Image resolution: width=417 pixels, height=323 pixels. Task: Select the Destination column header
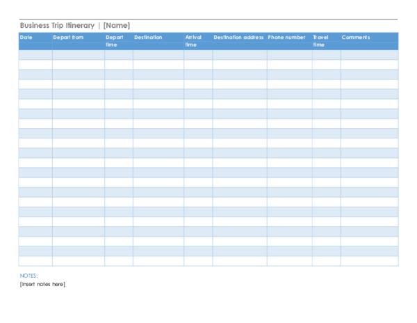tap(148, 38)
